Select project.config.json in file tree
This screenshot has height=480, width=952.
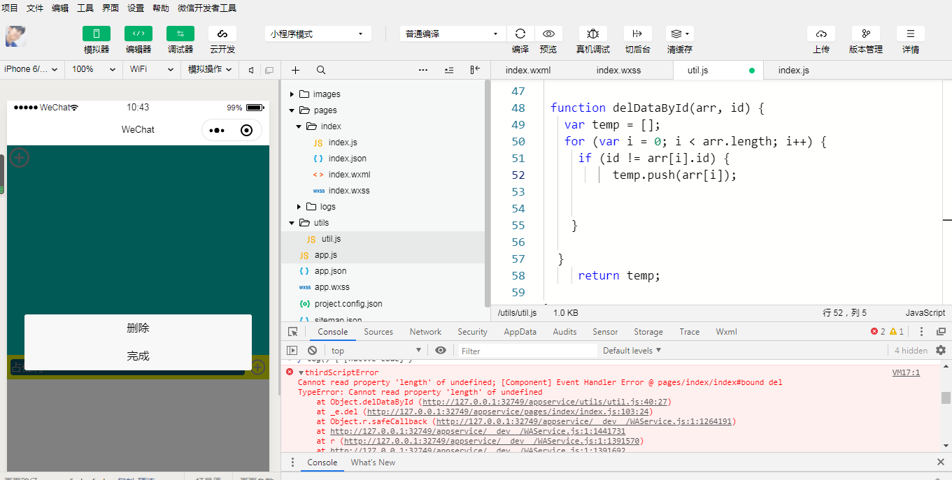pos(348,304)
